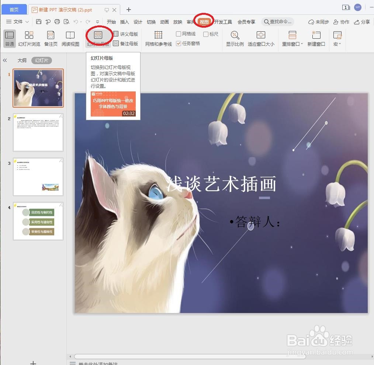The height and width of the screenshot is (365, 374).
Task: Expand the Rearrange Windows dropdown arrow
Action: (302, 44)
